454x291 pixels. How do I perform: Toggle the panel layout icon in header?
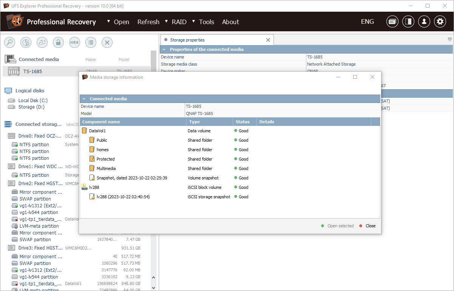click(x=408, y=21)
